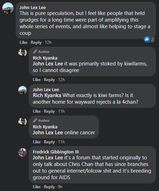This screenshot has height=191, width=159.
Task: Click tagged 'Rich Kyanka' mention in John's reply
Action: (47, 95)
